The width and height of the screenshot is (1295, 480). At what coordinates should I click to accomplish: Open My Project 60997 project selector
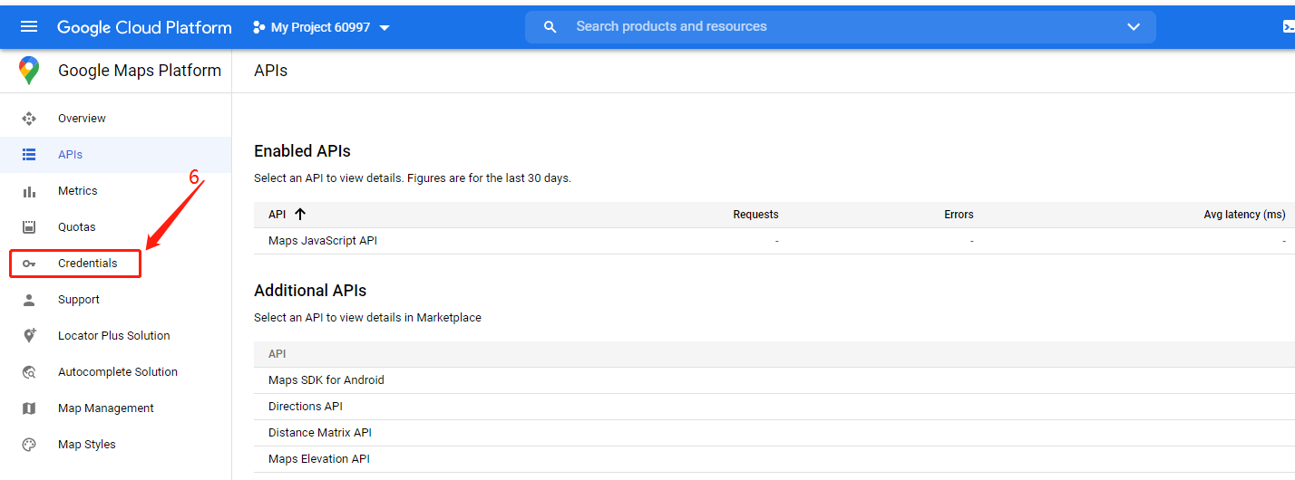[x=321, y=27]
